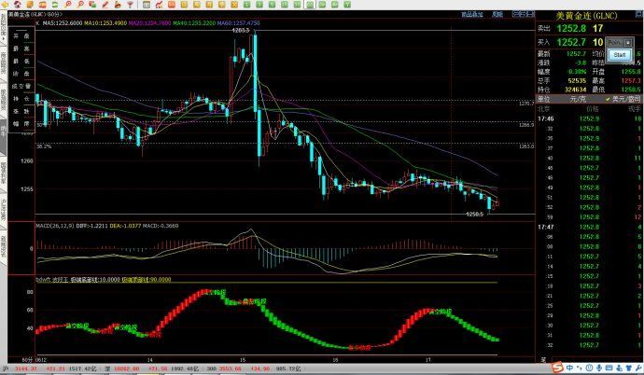Viewport: 644px width, 375px height.
Task: Click date label 15 on time axis
Action: pyautogui.click(x=243, y=360)
